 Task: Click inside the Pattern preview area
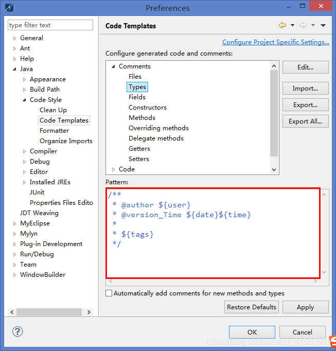(213, 233)
